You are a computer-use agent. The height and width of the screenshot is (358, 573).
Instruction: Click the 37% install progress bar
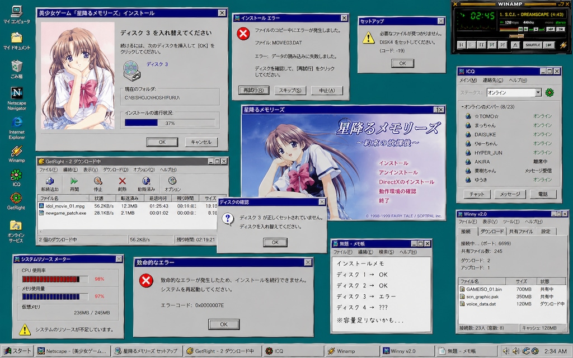(x=170, y=123)
